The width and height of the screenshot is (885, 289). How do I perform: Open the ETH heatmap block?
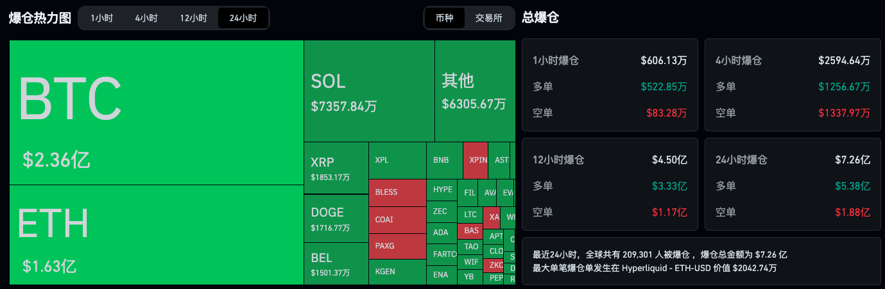(156, 235)
